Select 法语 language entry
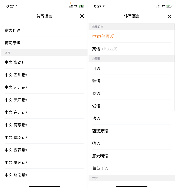Image resolution: width=176 pixels, height=190 pixels. tap(132, 118)
